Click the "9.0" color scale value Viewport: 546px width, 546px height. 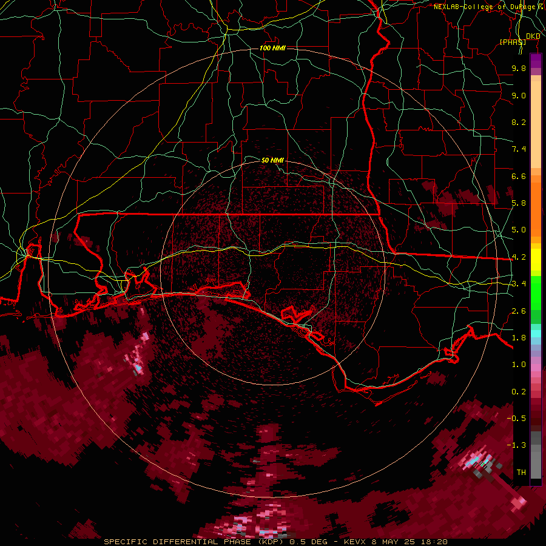click(519, 95)
